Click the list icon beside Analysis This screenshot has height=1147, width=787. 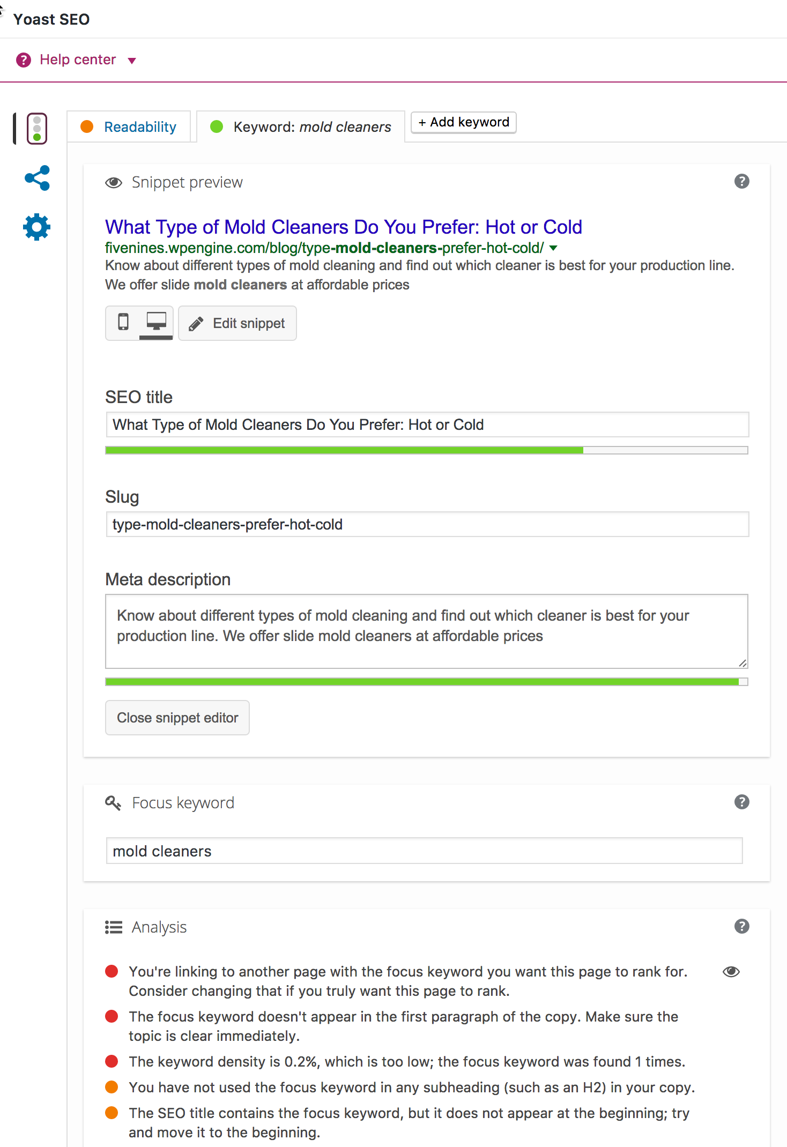coord(114,927)
